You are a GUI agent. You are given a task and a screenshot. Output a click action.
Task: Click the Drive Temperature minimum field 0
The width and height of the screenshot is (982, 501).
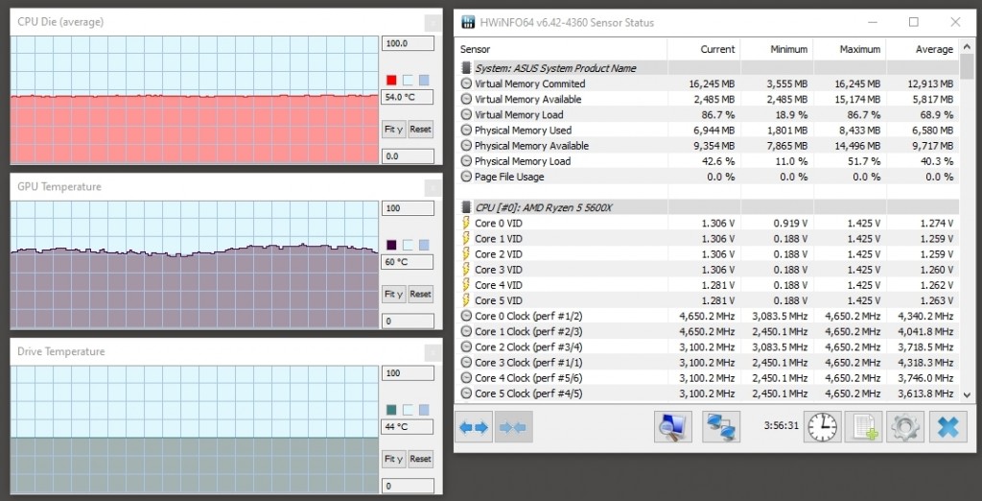(408, 486)
